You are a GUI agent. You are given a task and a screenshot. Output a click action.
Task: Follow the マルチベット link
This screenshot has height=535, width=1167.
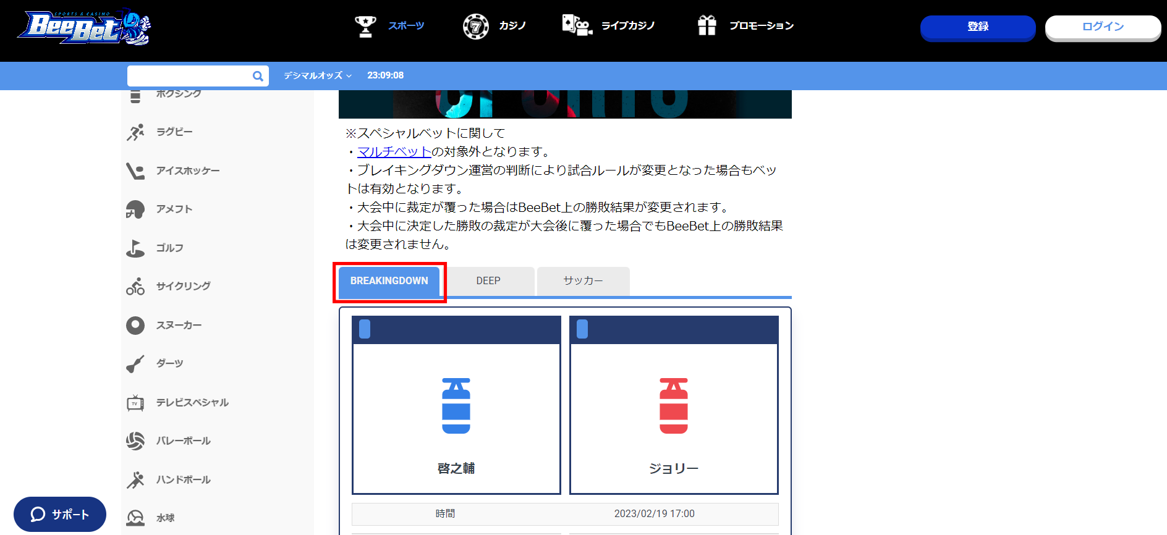(x=394, y=151)
